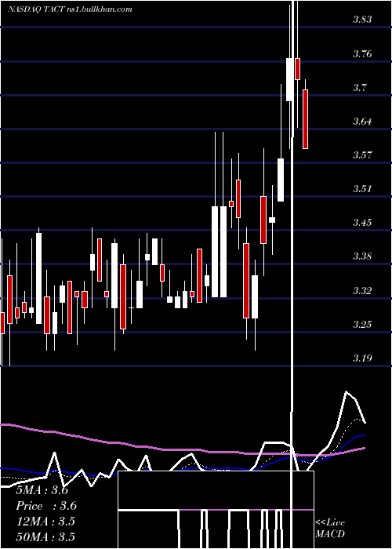
Task: Click the last red candlestick on the right
Action: click(x=305, y=119)
